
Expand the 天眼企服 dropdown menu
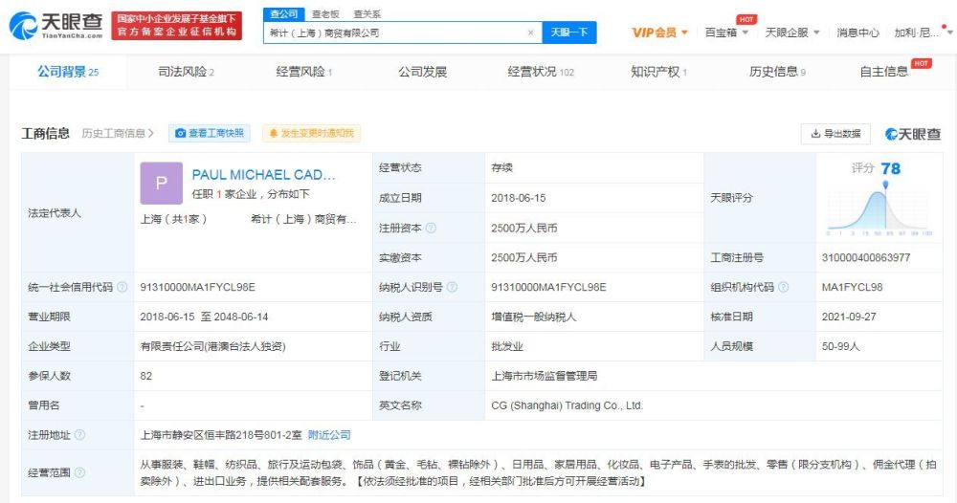click(x=792, y=33)
